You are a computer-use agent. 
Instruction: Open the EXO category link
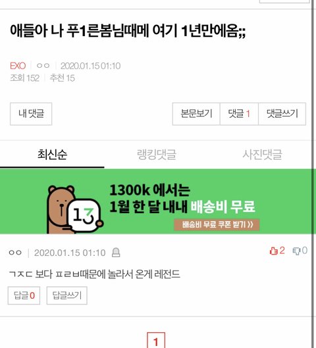18,66
